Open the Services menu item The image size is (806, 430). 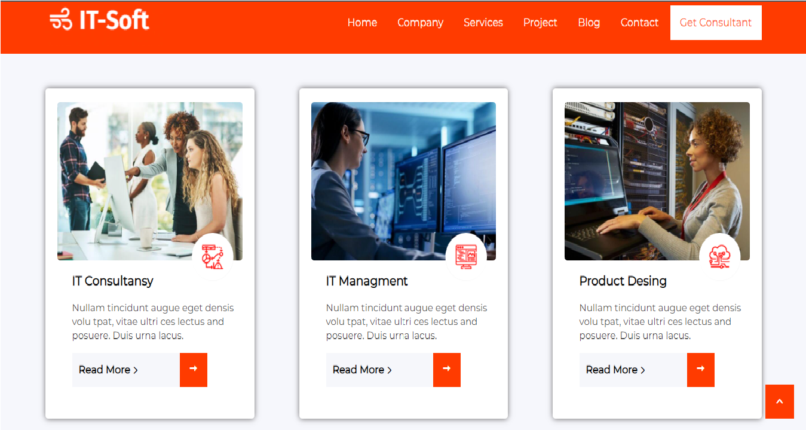(x=483, y=22)
